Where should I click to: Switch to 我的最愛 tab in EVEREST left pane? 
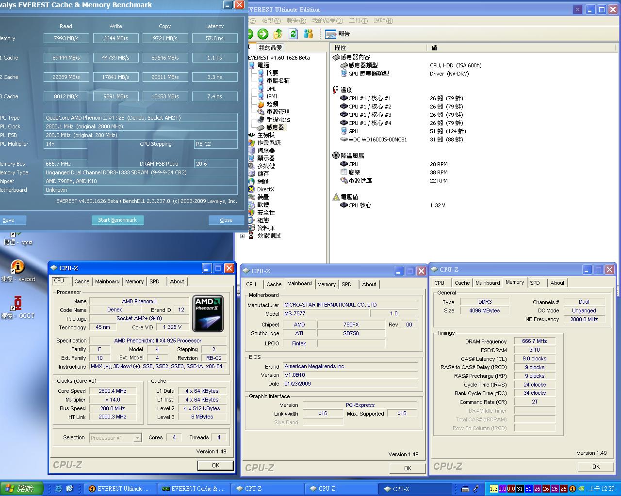tap(270, 47)
